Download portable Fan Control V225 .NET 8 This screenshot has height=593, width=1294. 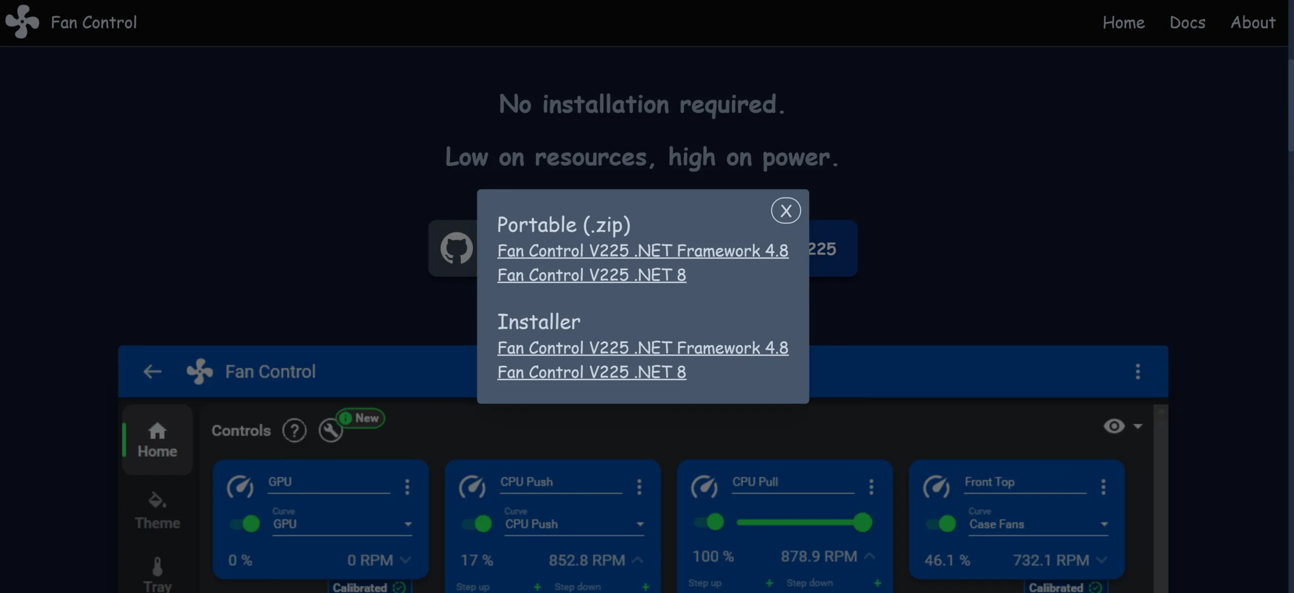[x=591, y=275]
